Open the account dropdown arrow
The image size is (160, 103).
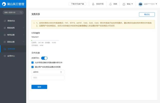[x=157, y=4]
